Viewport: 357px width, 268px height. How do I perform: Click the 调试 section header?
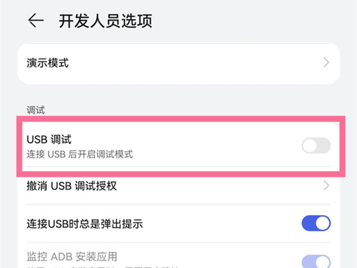(36, 110)
